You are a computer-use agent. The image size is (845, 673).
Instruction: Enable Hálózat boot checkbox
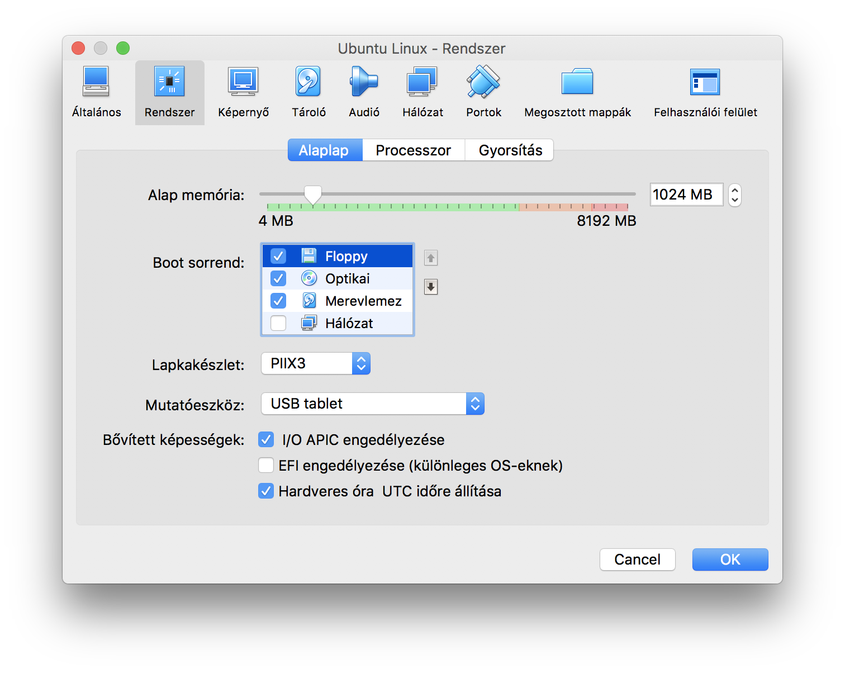click(278, 323)
